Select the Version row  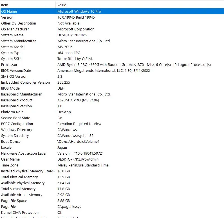(112, 17)
